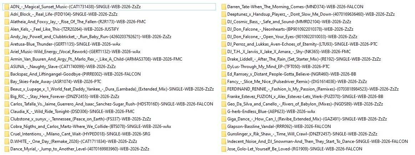This screenshot has height=155, width=415.
Task: Click folder icon of Alen_Kels Feel_Like_This
Action: coord(7,29)
